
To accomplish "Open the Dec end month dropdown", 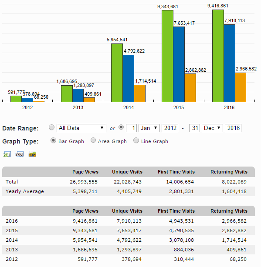I will pyautogui.click(x=212, y=128).
